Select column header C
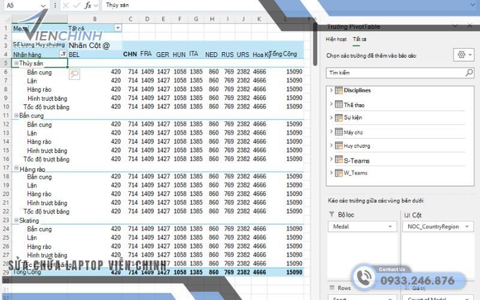The image size is (480, 300). [130, 19]
